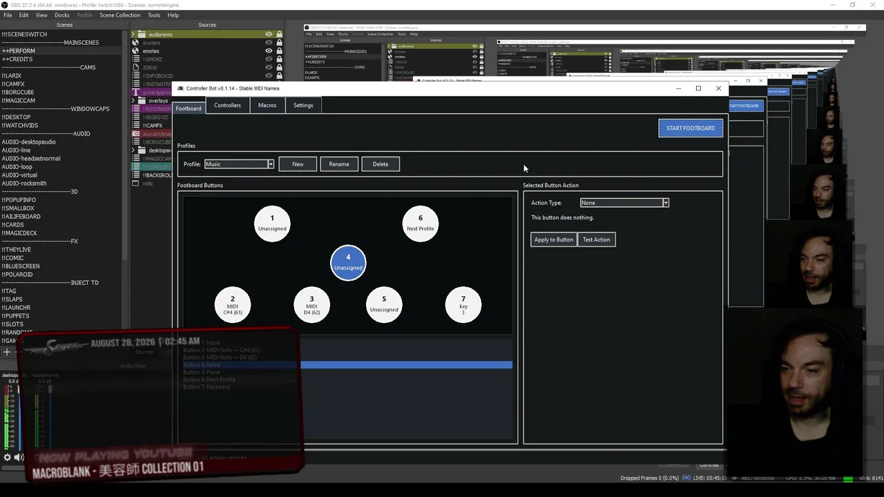This screenshot has height=497, width=884.
Task: Hide the audionews source with eye icon
Action: pos(269,35)
